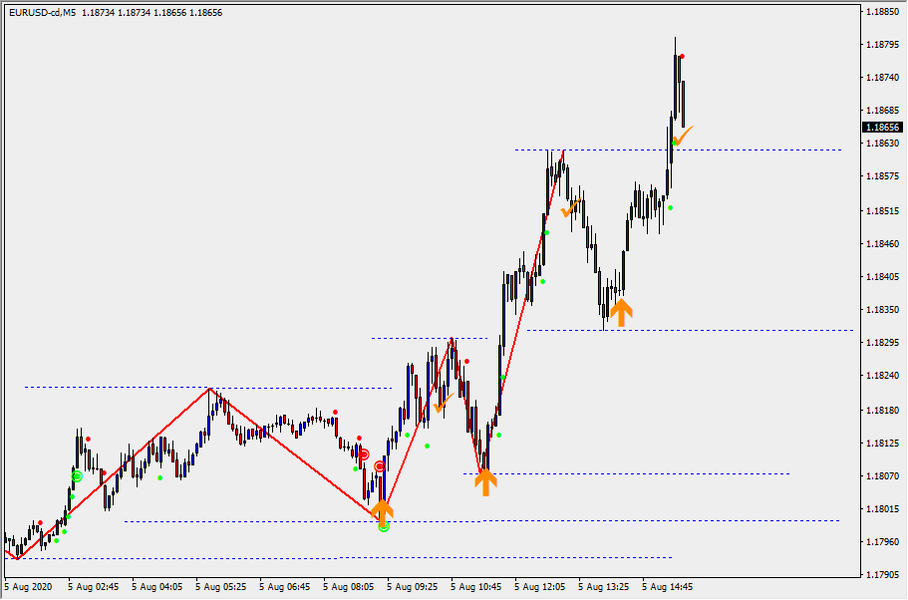Select the '5 Aug 2020' date label

[x=27, y=587]
